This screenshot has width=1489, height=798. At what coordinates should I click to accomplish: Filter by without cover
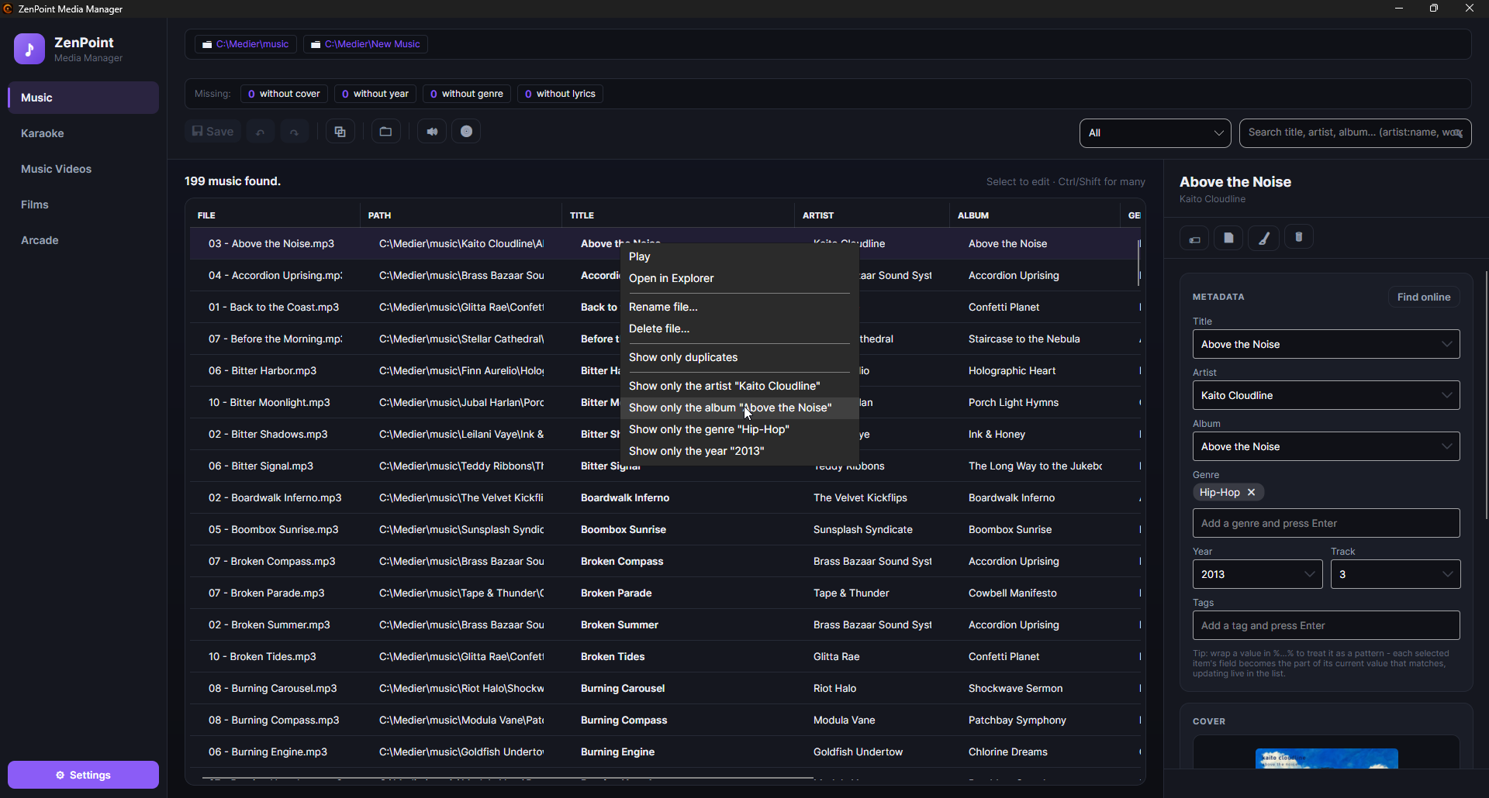tap(284, 94)
